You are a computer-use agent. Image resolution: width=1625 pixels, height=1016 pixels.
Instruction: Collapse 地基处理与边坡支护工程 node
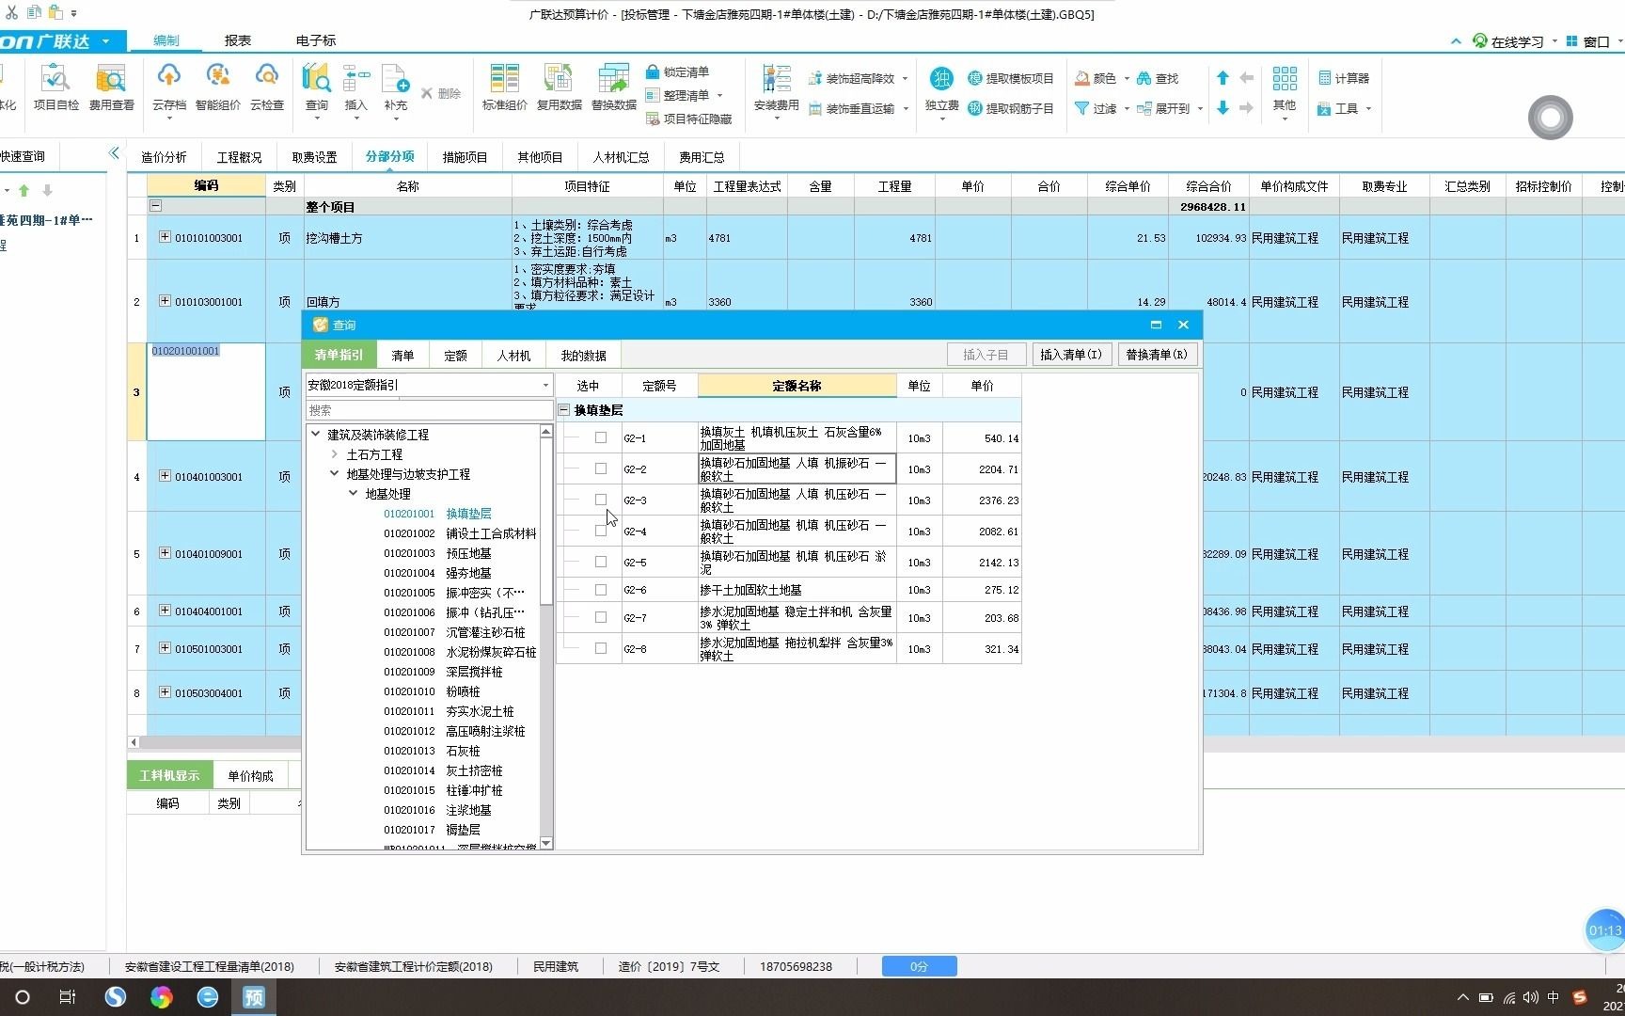335,473
